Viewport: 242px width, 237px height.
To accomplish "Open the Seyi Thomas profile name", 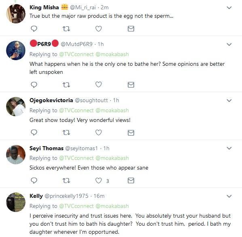I will (x=46, y=148).
